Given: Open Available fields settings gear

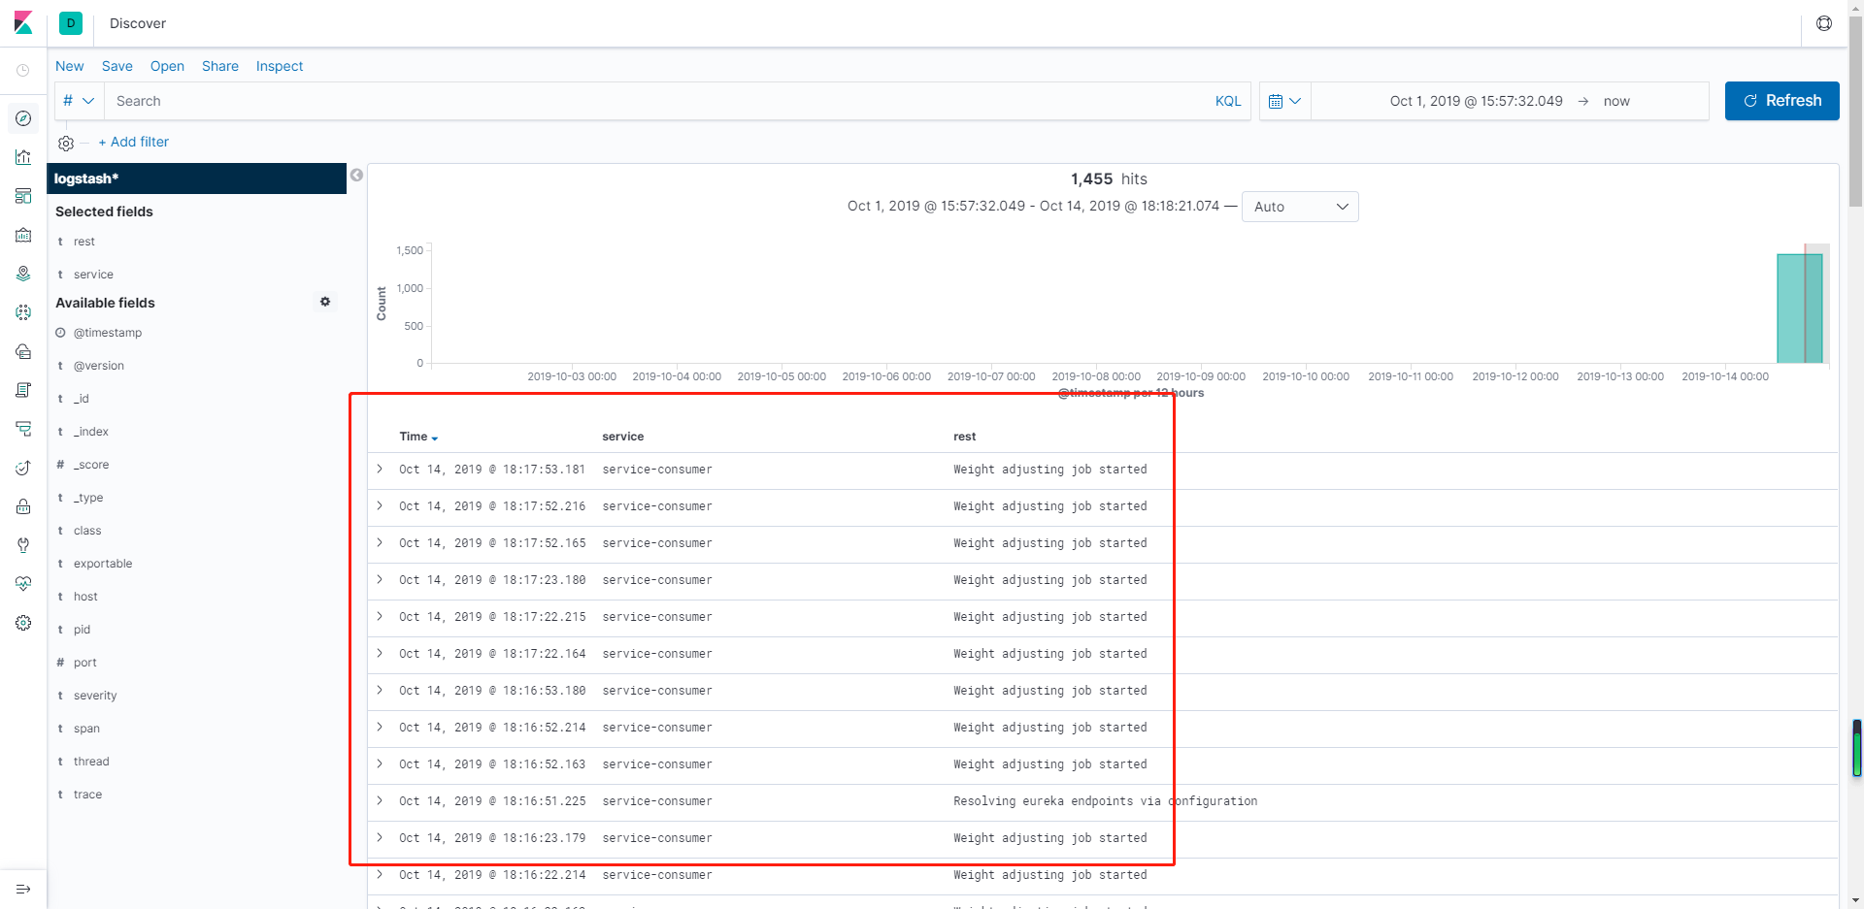Looking at the screenshot, I should click(x=325, y=302).
